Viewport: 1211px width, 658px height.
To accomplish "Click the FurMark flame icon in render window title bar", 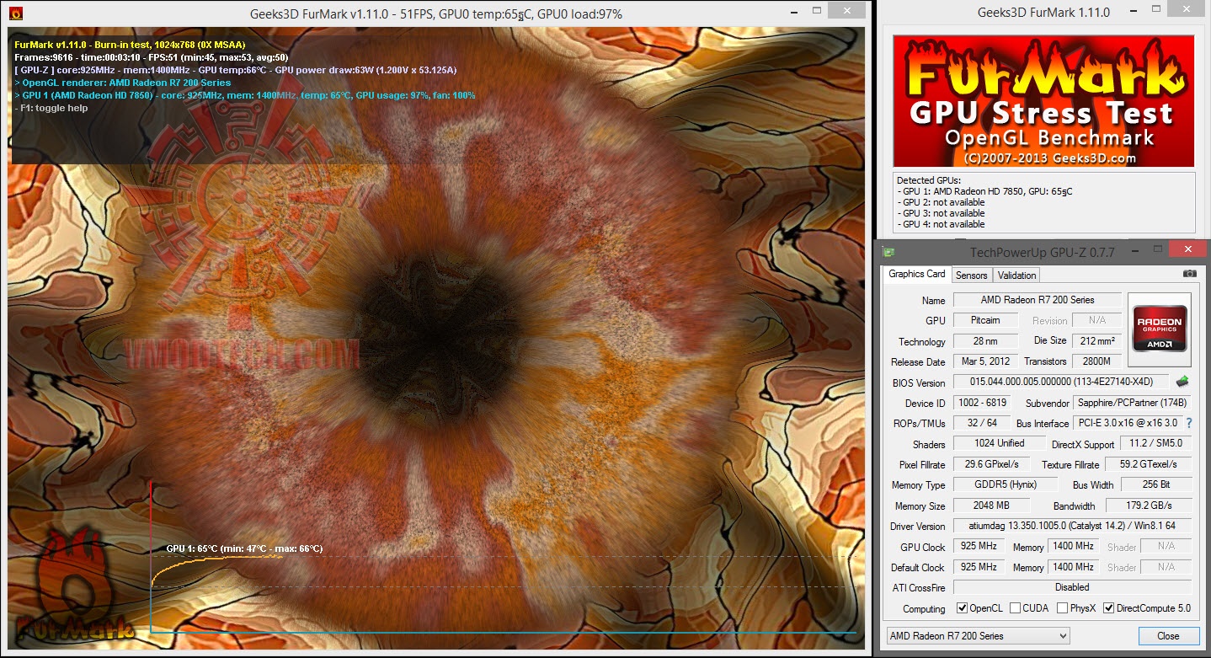I will click(14, 13).
